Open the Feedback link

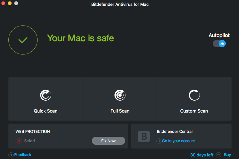23,155
